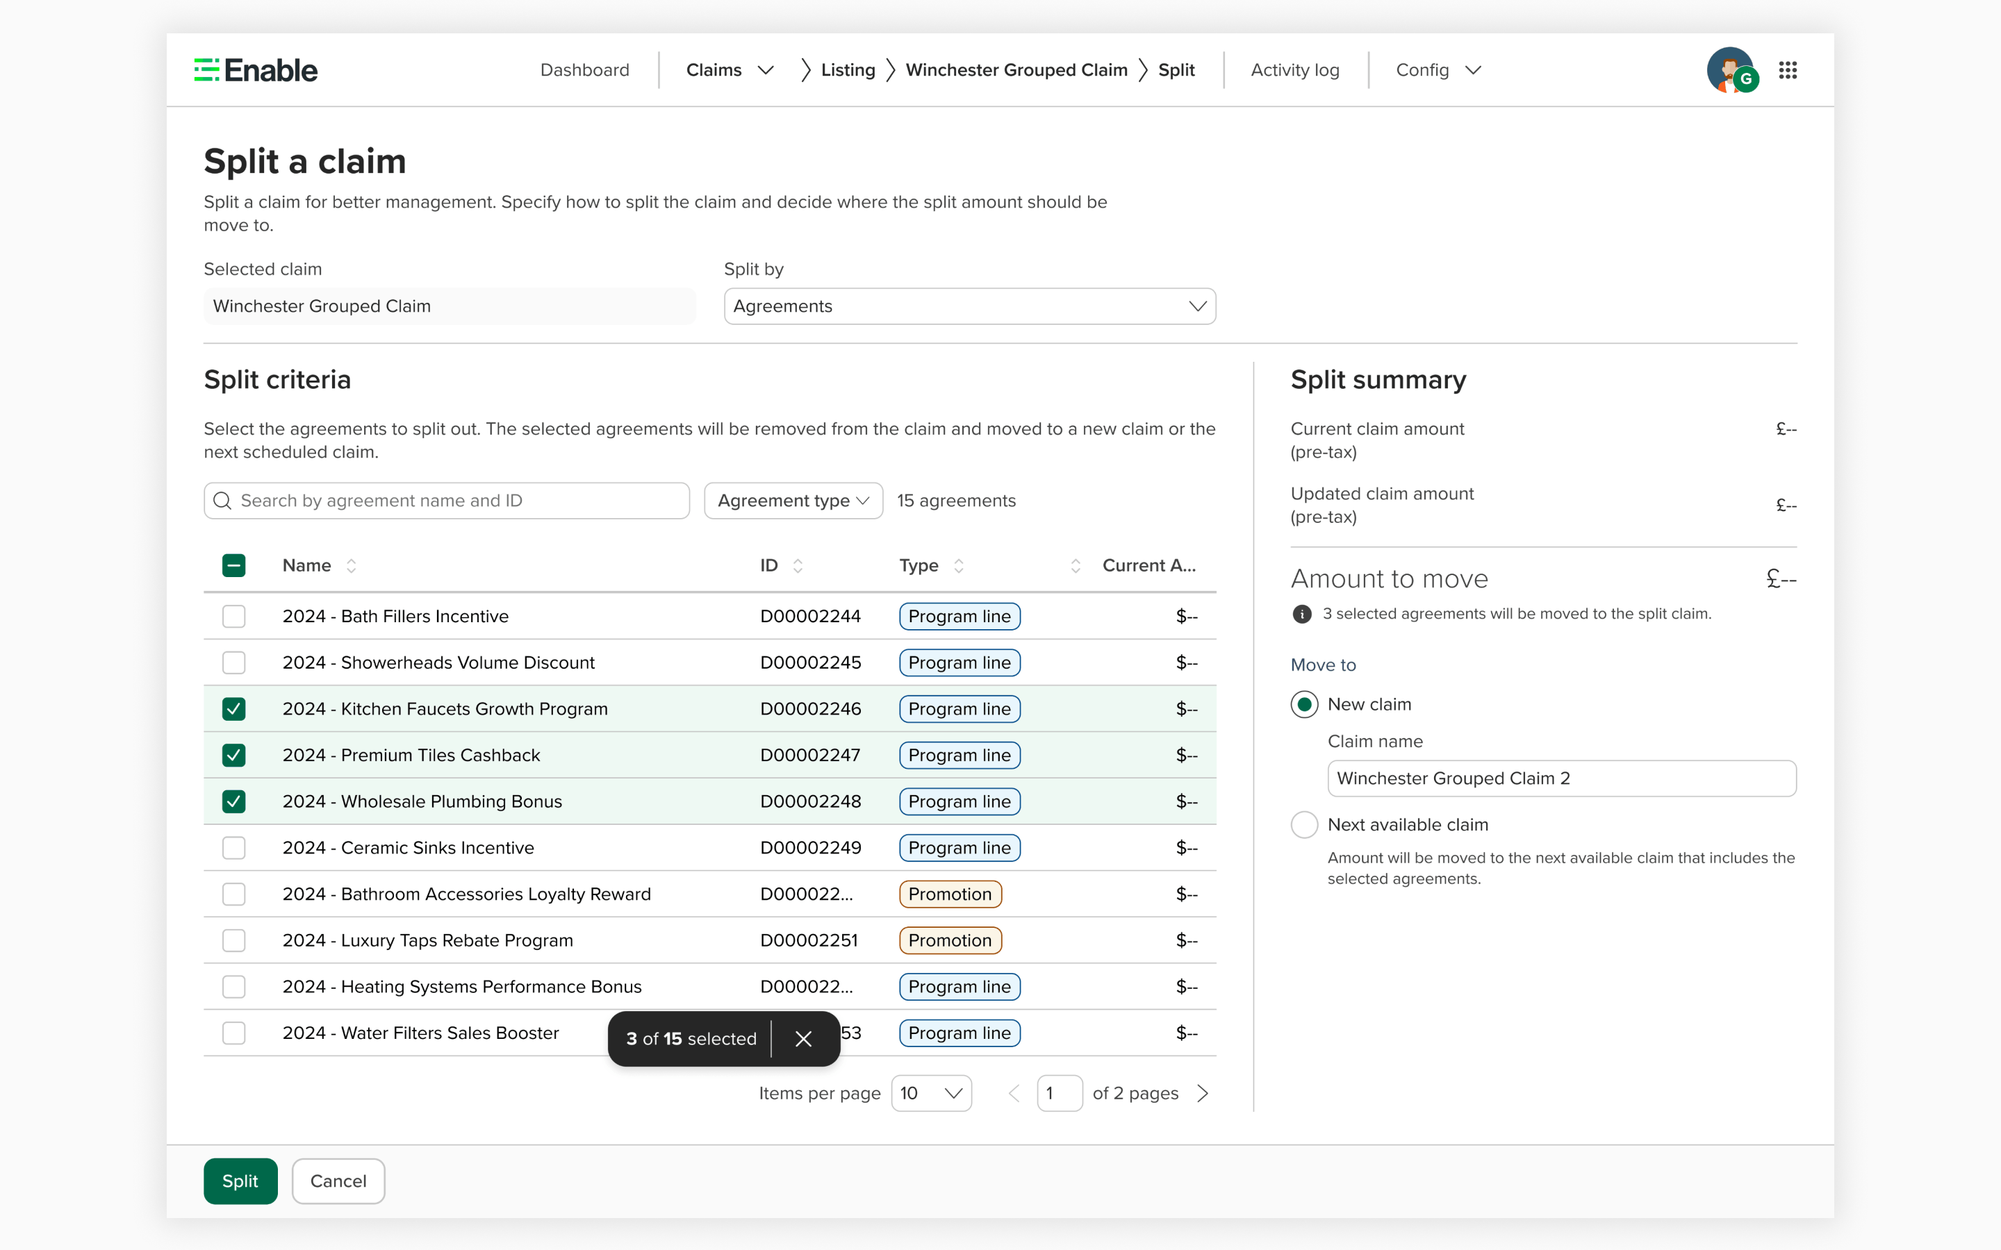
Task: Open the apps grid icon
Action: click(1788, 70)
